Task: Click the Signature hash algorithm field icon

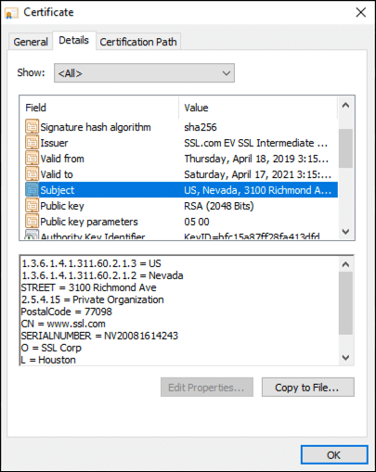Action: point(32,127)
